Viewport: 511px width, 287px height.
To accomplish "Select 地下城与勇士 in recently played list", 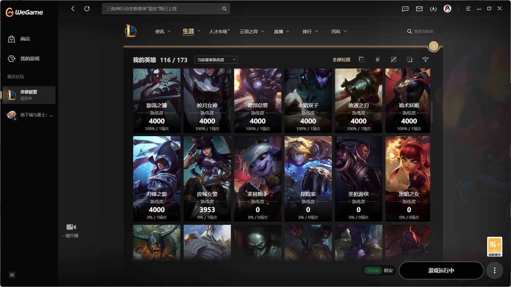I will point(29,115).
